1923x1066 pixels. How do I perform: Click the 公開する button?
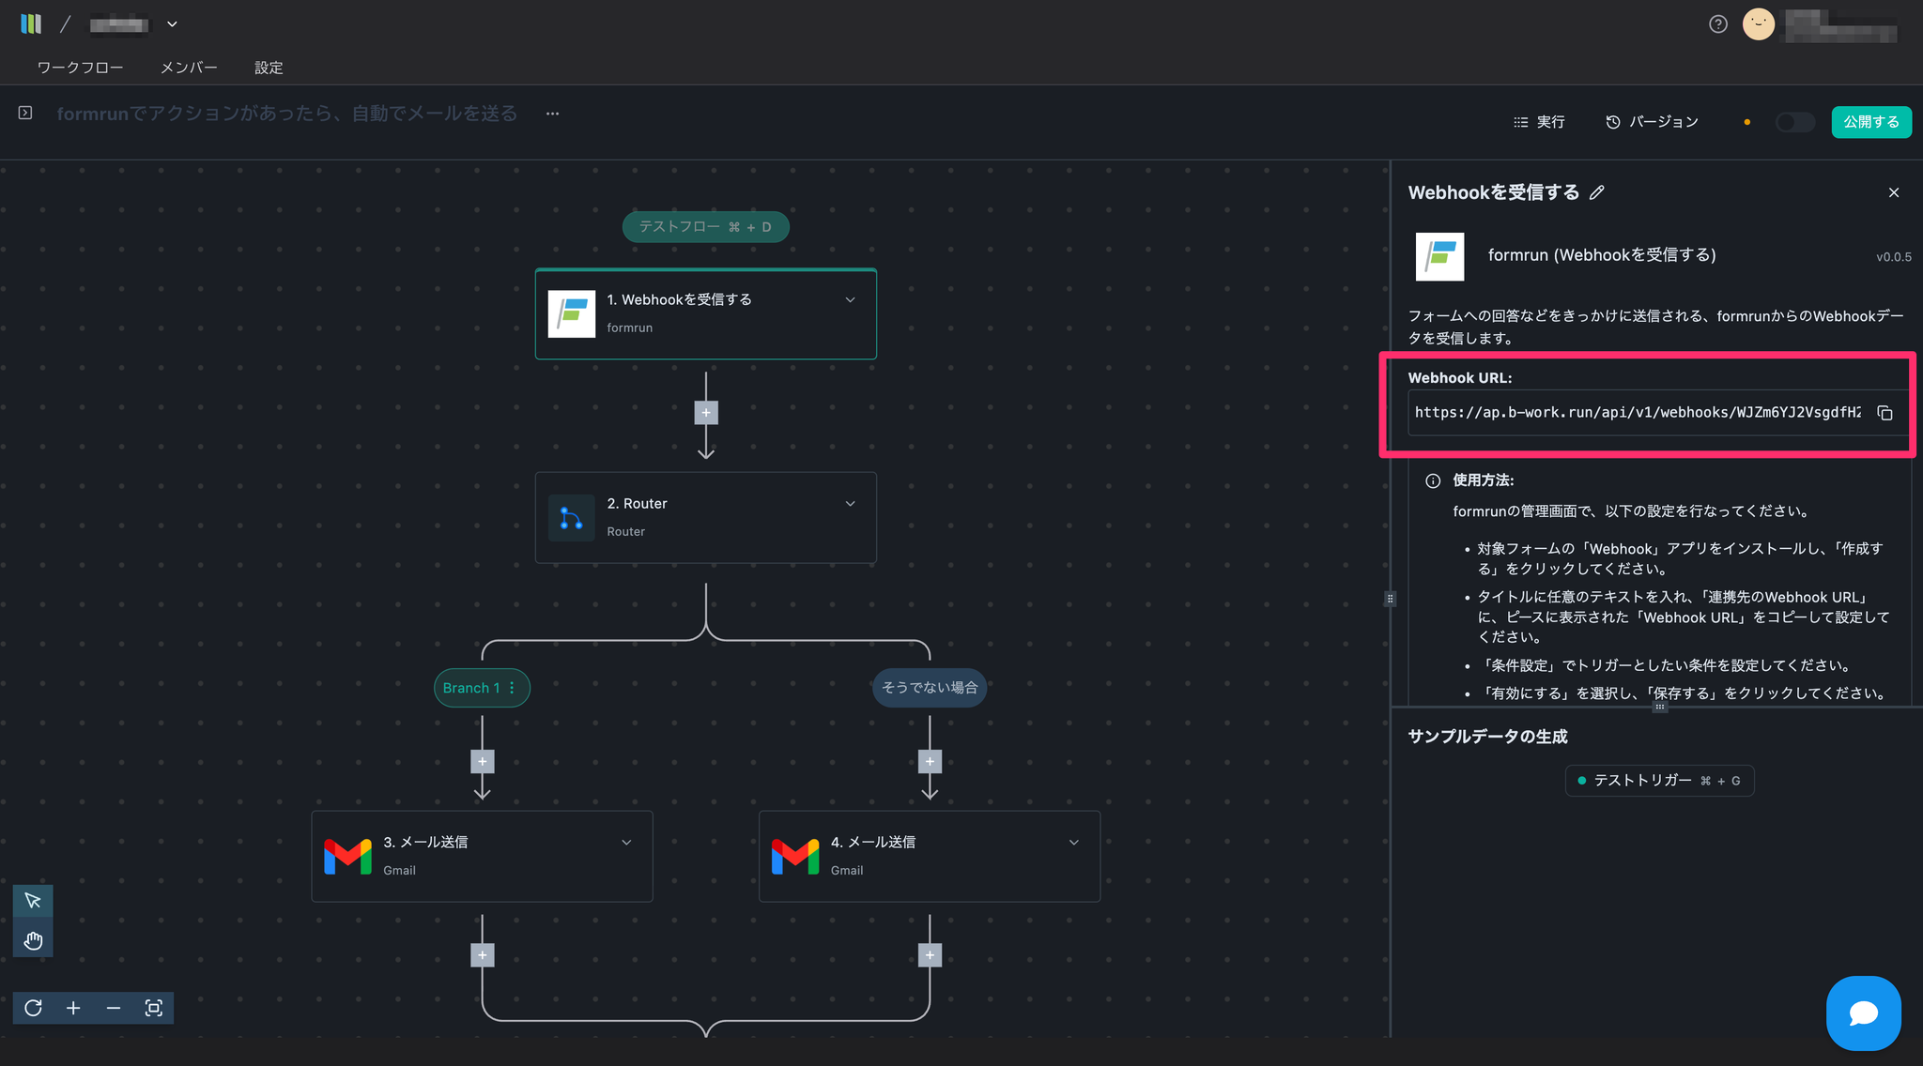[x=1870, y=122]
